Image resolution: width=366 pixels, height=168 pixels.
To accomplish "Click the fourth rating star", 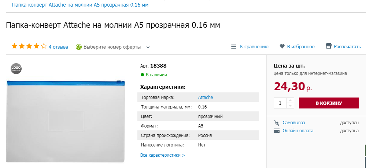I will (36, 46).
